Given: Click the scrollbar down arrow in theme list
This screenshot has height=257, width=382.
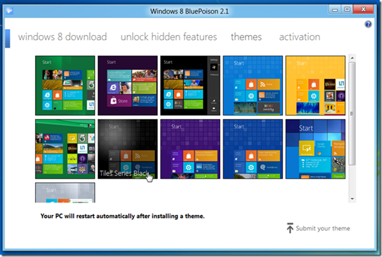Looking at the screenshot, I should point(352,199).
